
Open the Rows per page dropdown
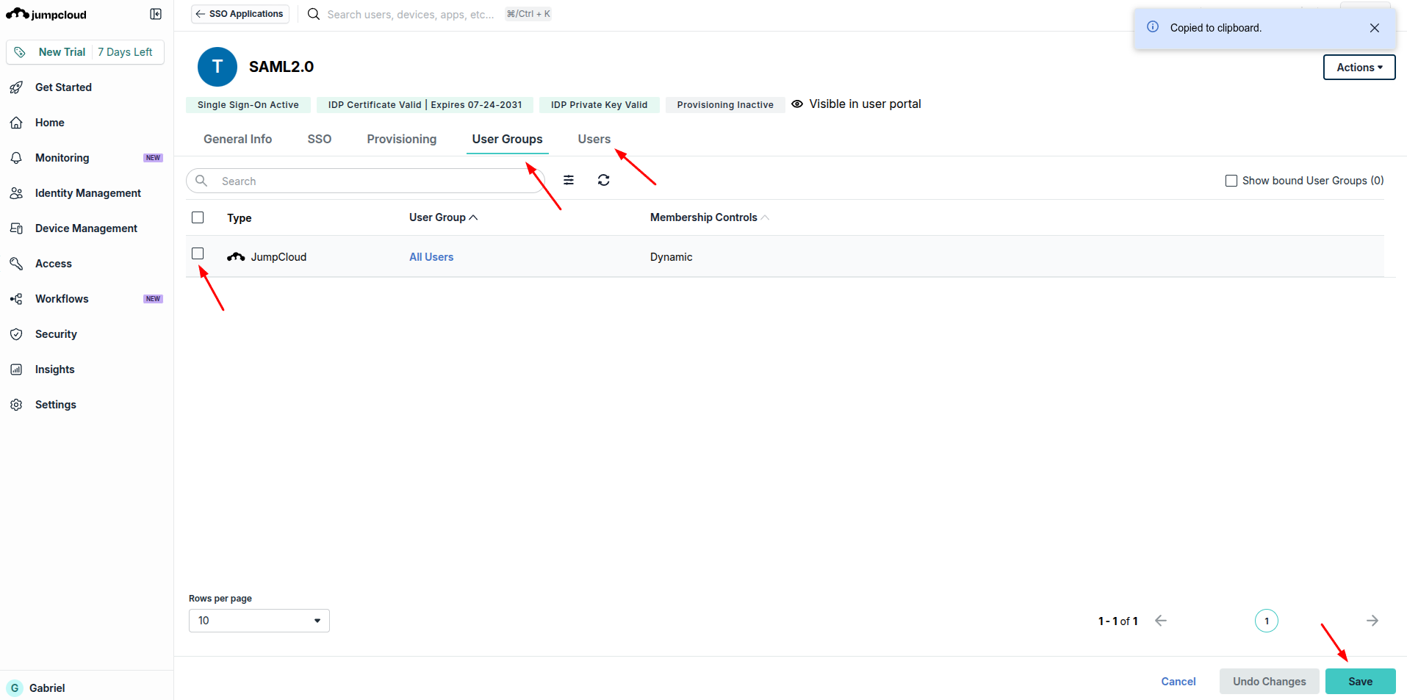259,621
